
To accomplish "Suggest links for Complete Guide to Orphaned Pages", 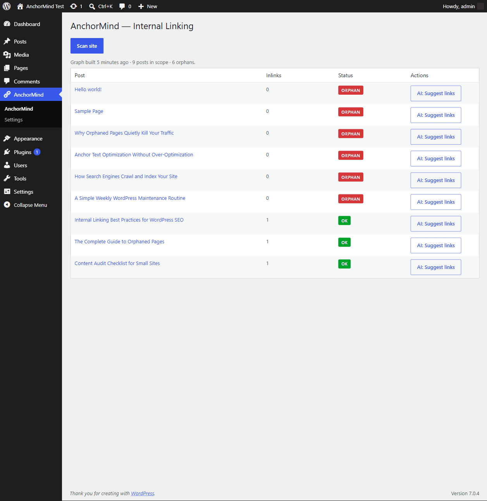I will (x=436, y=246).
